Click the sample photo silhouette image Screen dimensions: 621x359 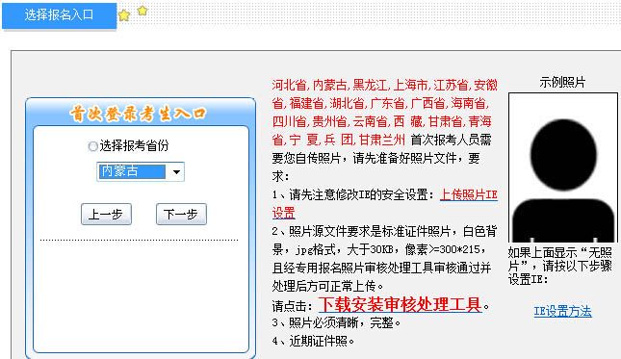[x=563, y=167]
